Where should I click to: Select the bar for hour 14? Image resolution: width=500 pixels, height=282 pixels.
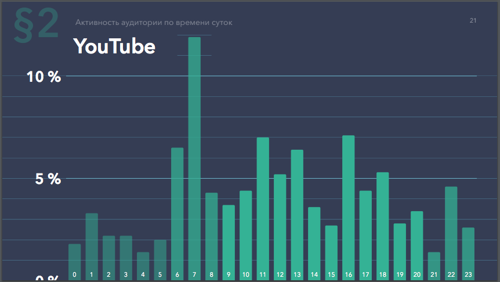[314, 244]
